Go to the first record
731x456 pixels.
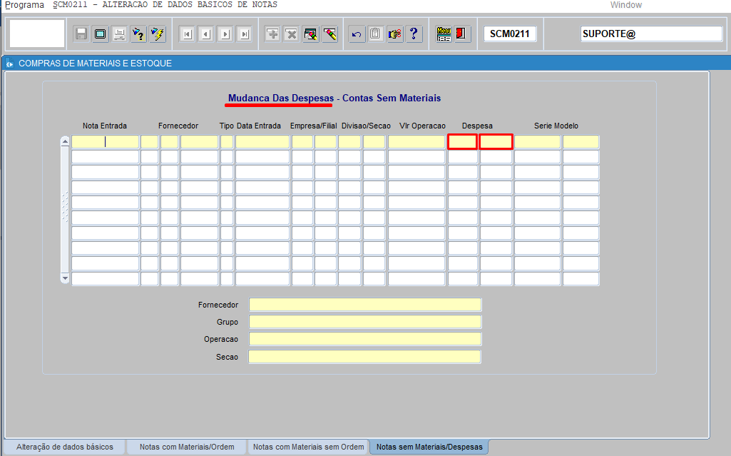tap(188, 34)
